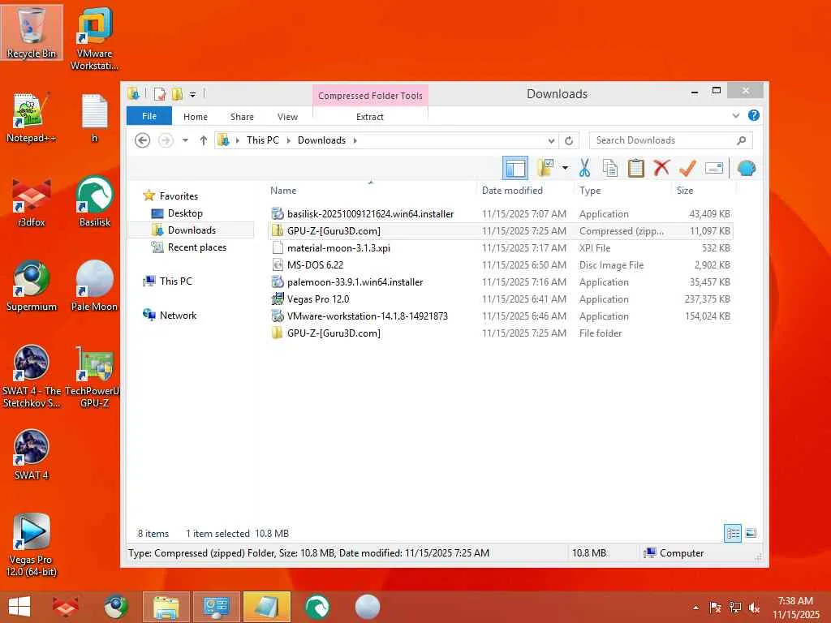Expand chevron between This PC and Downloads

pos(288,140)
